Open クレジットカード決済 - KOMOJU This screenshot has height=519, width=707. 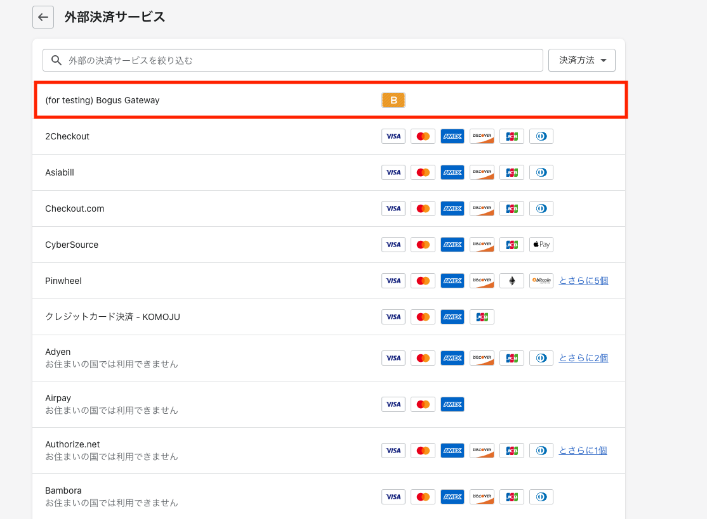coord(329,317)
